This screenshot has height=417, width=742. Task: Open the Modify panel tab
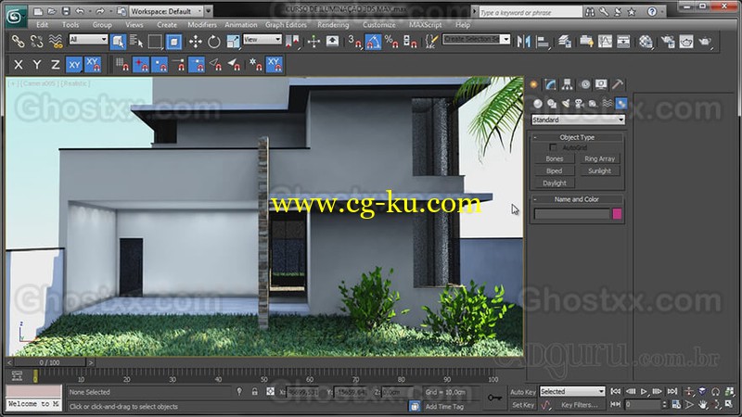[550, 84]
